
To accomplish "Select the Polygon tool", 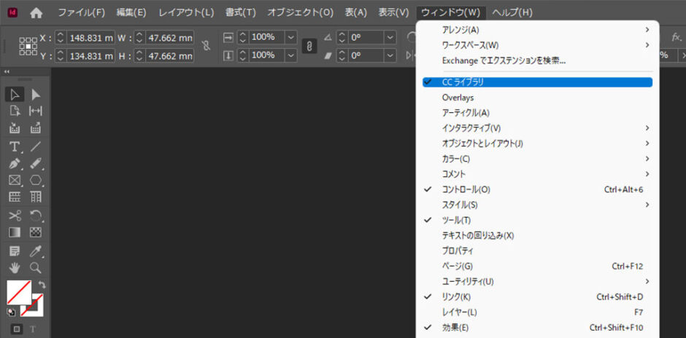I will [36, 180].
